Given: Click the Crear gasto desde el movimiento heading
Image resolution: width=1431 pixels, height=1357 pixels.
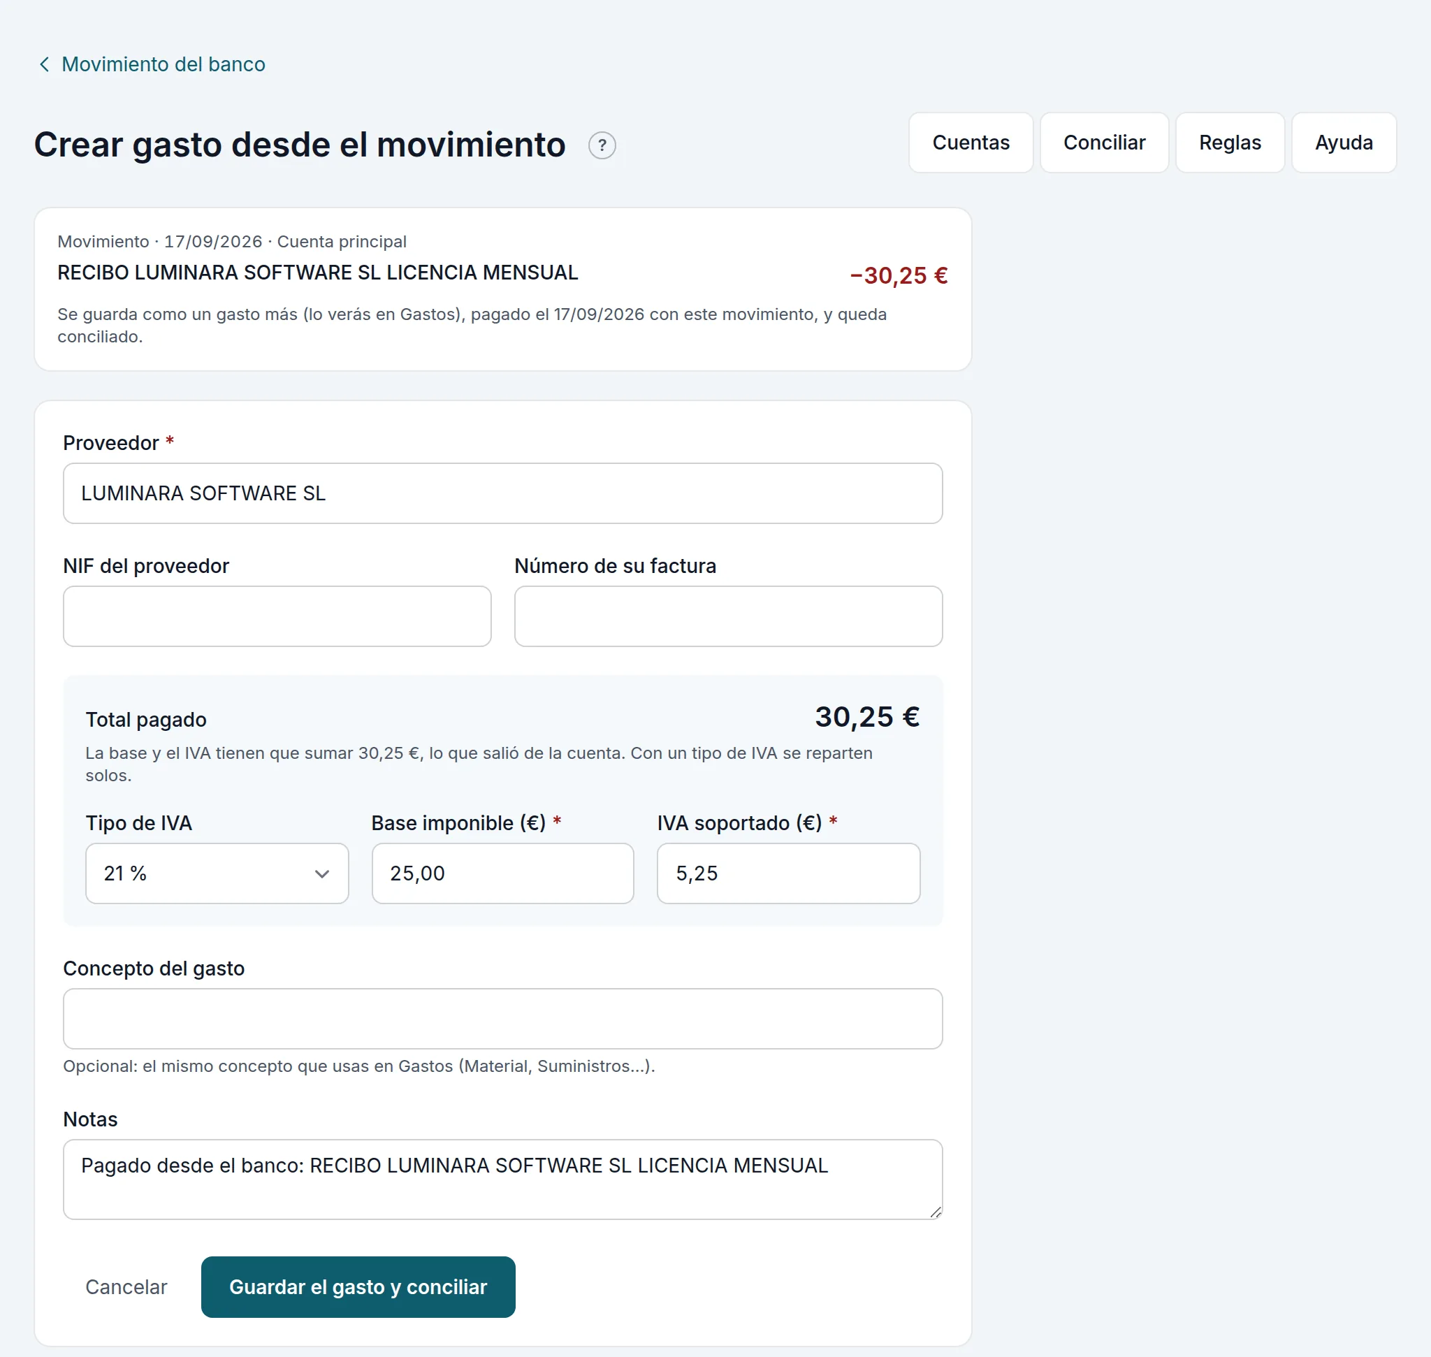Looking at the screenshot, I should coord(300,145).
